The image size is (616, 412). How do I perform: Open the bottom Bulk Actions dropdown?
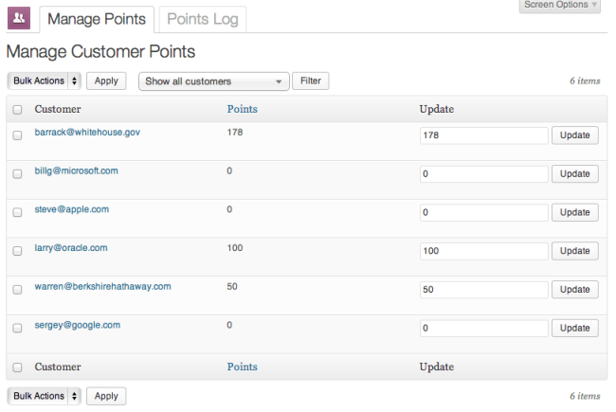45,396
